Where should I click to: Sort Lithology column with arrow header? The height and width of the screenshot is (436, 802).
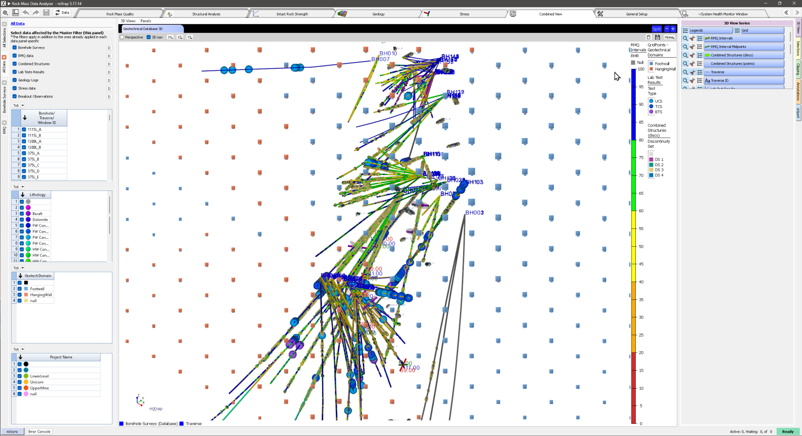22,195
